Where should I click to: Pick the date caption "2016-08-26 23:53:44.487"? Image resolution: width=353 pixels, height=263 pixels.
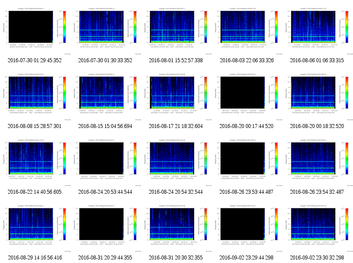coord(247,192)
